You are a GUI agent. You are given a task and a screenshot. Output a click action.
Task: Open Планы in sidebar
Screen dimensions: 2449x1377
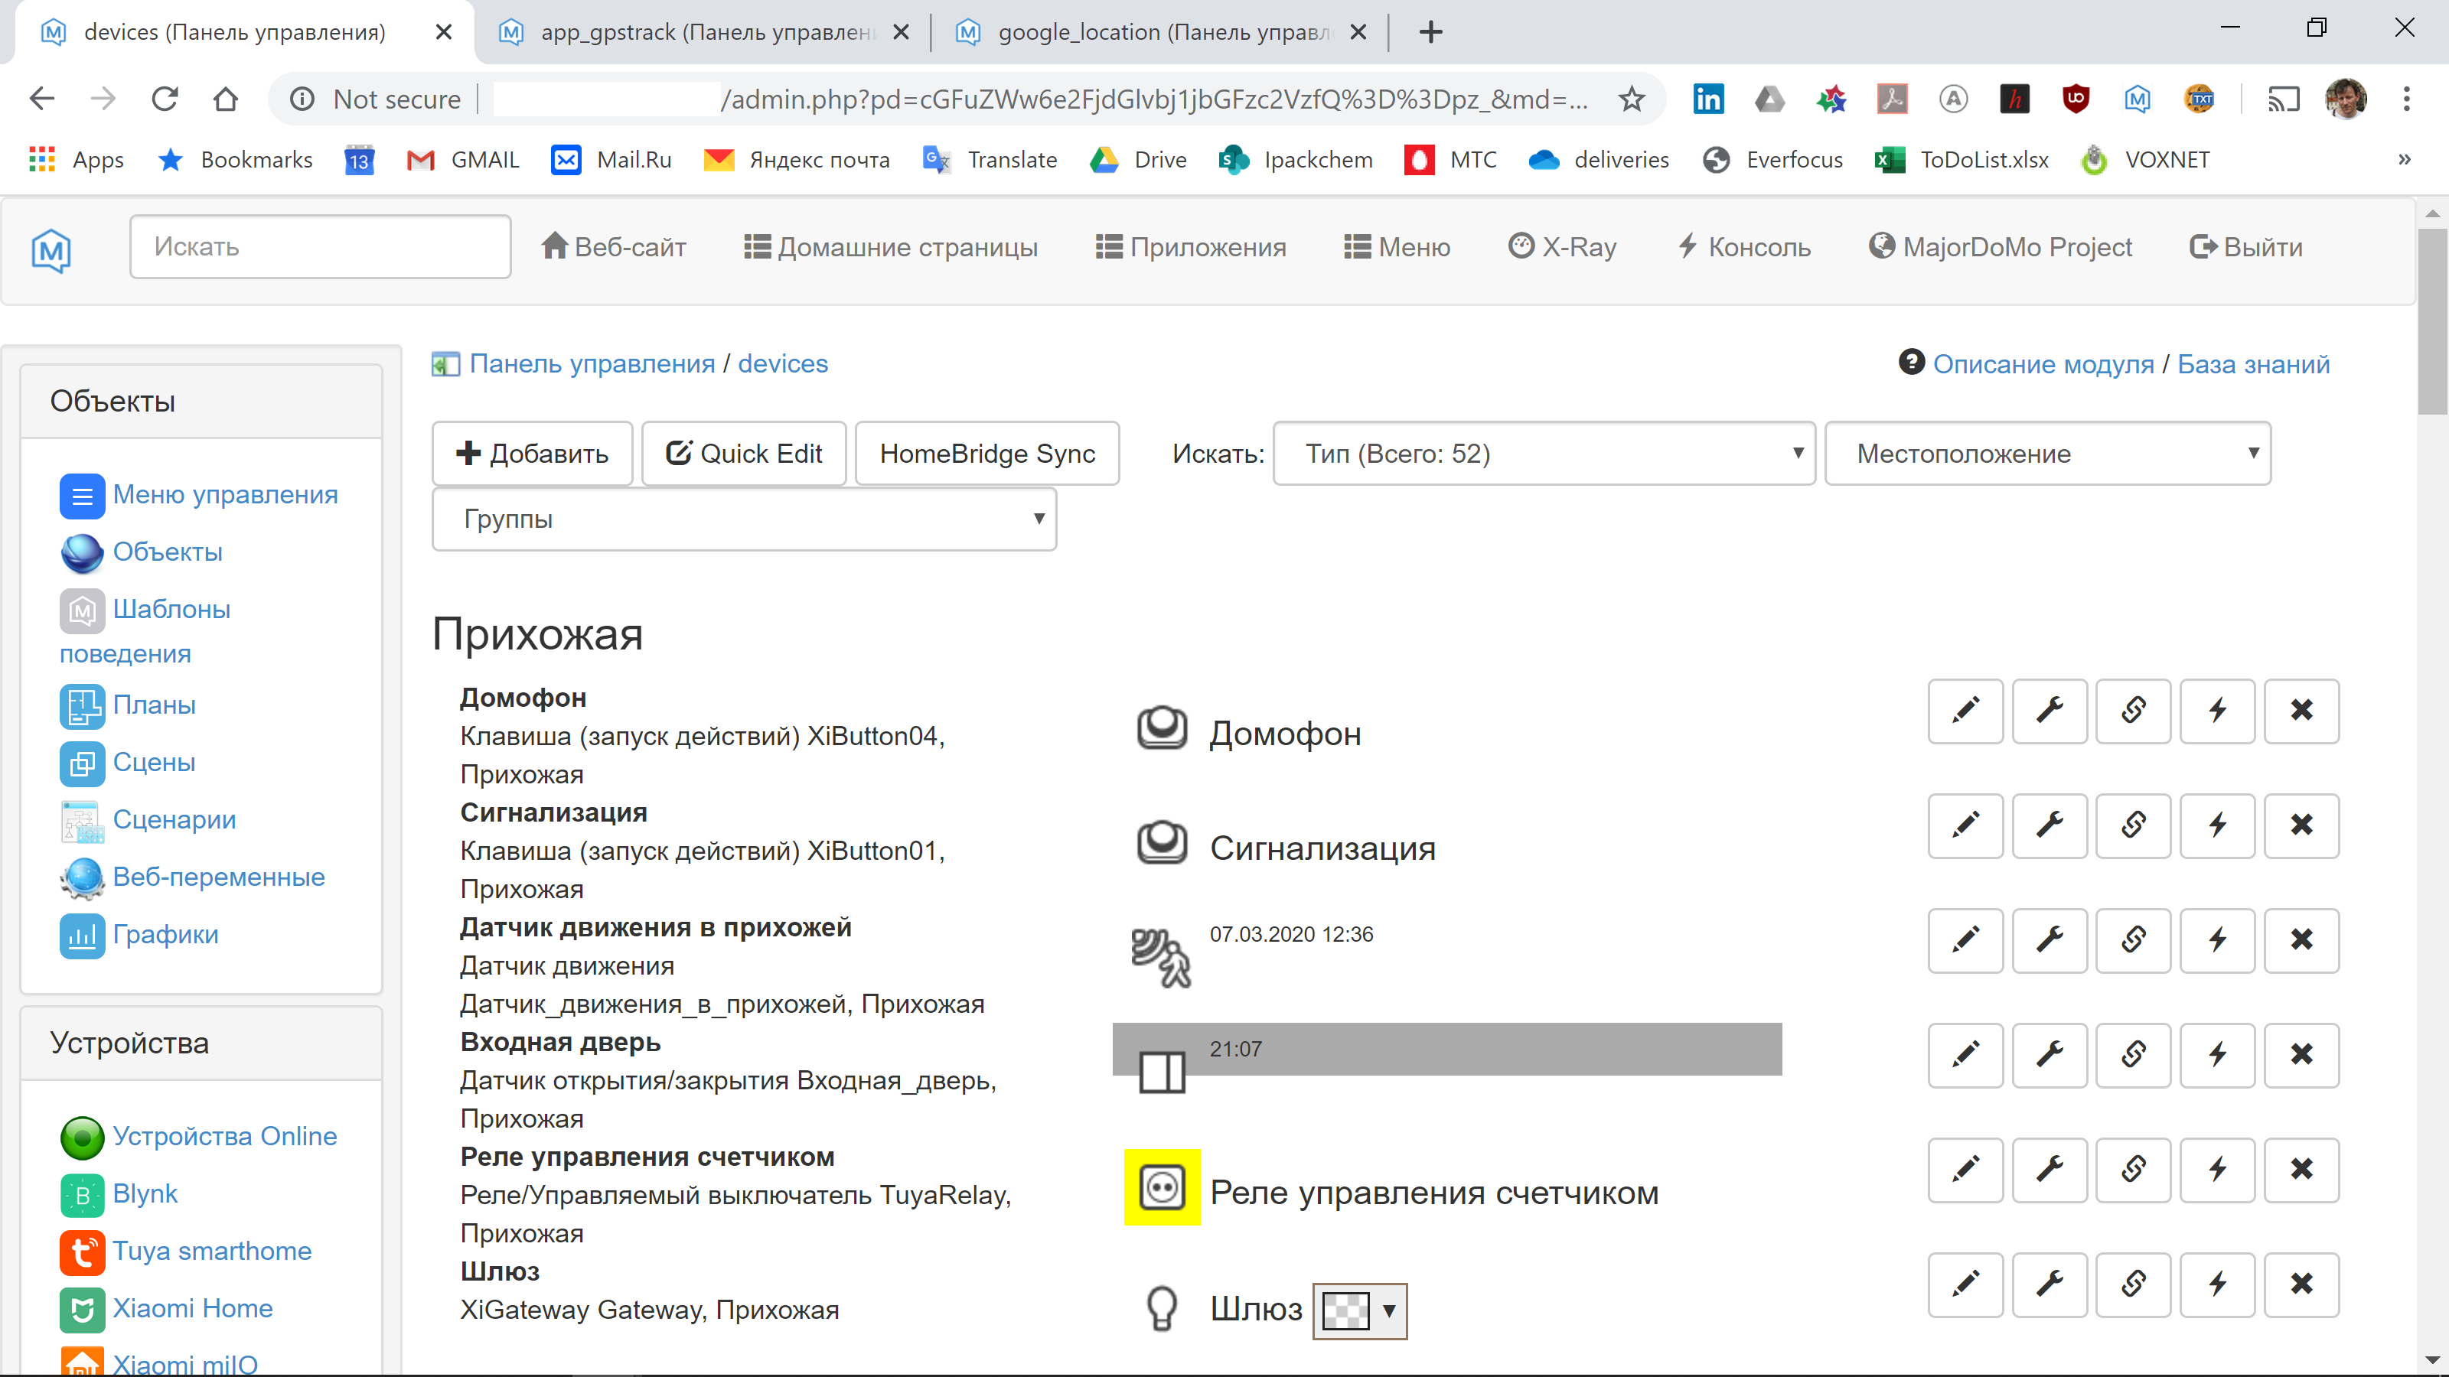(155, 705)
